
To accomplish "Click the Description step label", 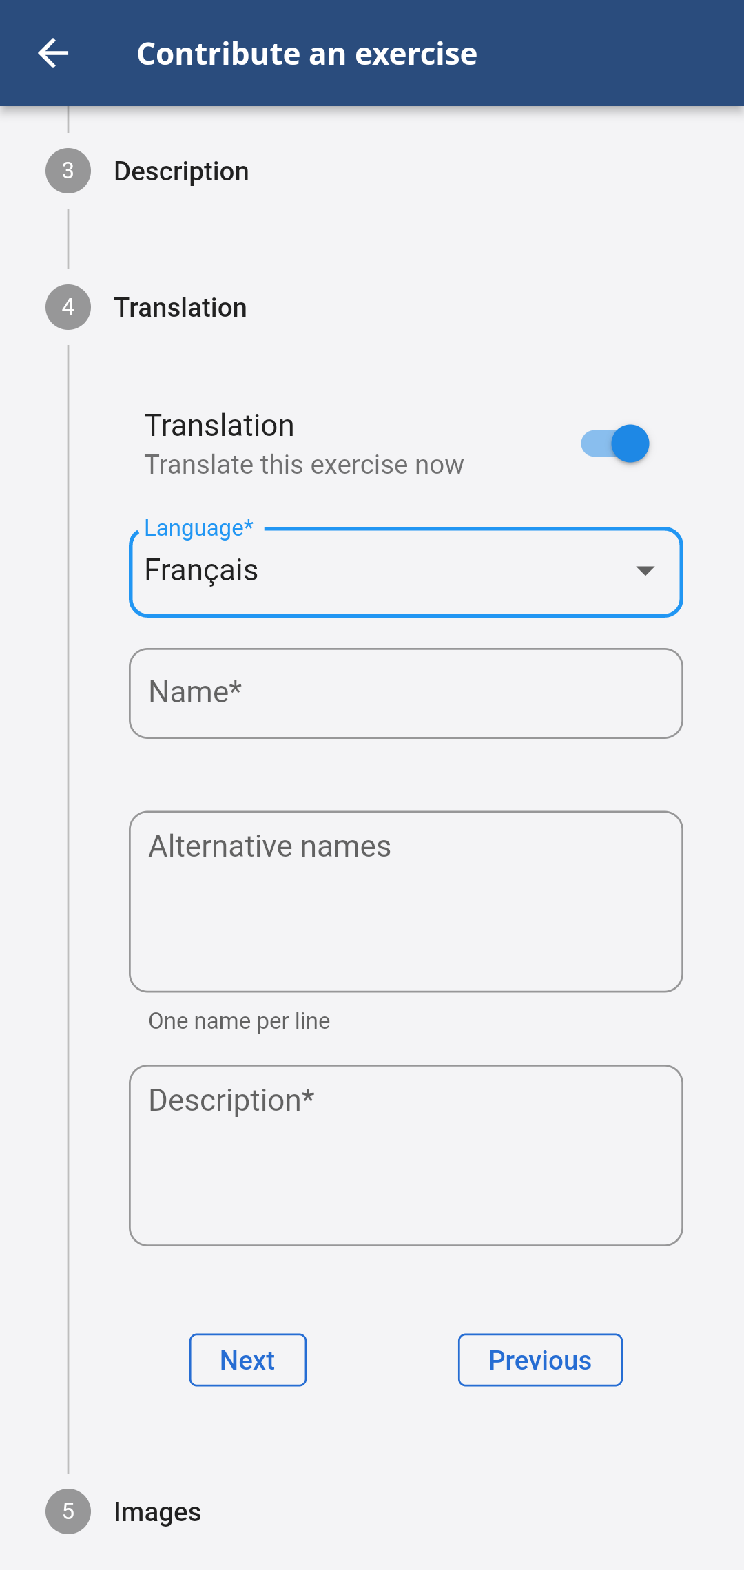I will pos(181,171).
